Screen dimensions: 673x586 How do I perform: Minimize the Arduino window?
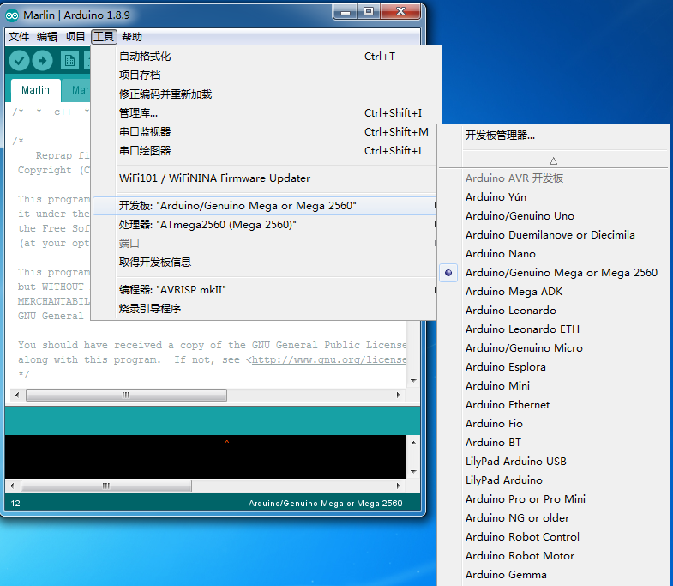[x=346, y=12]
